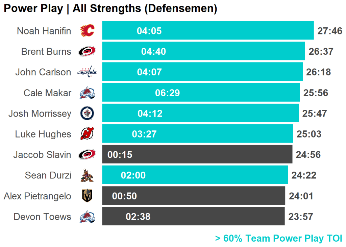346x247 pixels.
Task: Click the Devils logo next to Luke Hughes
Action: (87, 134)
